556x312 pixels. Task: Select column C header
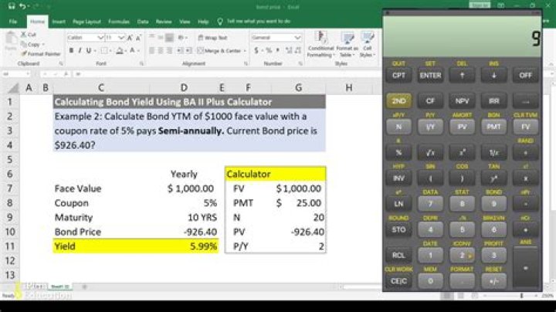point(101,87)
